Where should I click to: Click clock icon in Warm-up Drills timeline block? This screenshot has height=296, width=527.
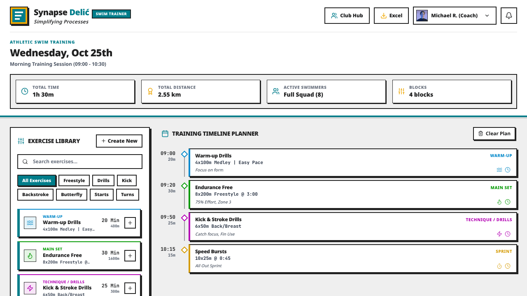point(508,170)
